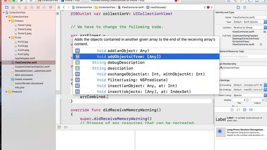The width and height of the screenshot is (267, 150).
Task: Open Main.storyboard
Action: [24, 75]
